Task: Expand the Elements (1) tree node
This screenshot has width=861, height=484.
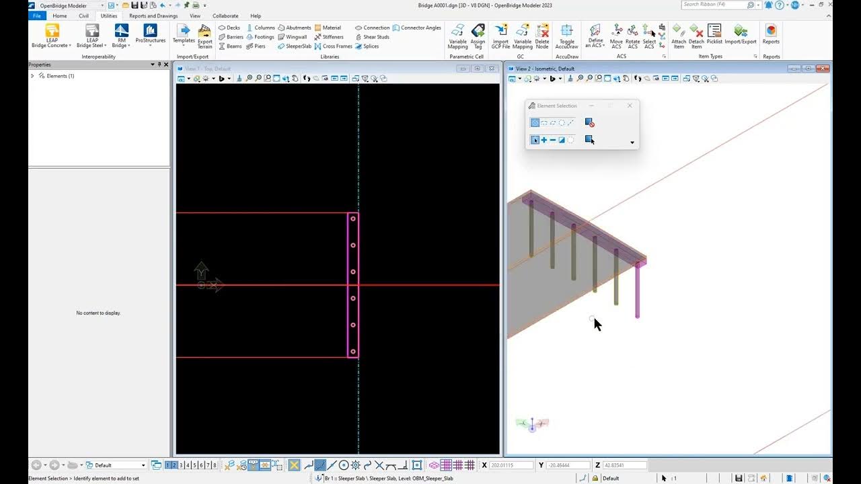Action: click(x=32, y=76)
